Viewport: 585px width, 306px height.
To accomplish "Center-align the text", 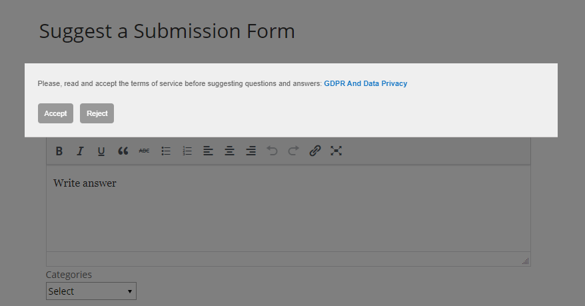I will [229, 151].
